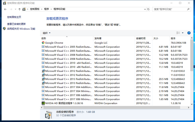Select Visual C++ 2005 row sized 6.81 MB
Viewport: 195px width, 122px height.
pos(115,51)
